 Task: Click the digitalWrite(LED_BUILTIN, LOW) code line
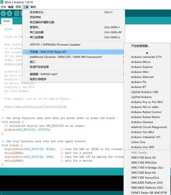(x=29, y=157)
